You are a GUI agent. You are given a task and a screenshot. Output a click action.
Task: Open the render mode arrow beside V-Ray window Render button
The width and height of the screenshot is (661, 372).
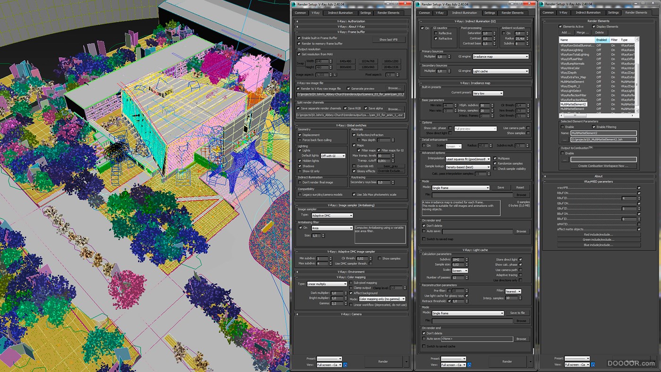tap(407, 362)
